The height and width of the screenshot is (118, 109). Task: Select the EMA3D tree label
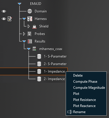(36, 4)
